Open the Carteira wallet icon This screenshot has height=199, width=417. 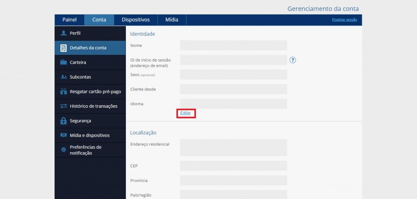[64, 62]
